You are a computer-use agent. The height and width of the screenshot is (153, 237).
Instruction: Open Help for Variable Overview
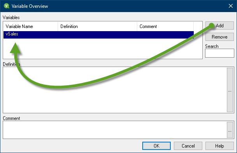[x=219, y=146]
